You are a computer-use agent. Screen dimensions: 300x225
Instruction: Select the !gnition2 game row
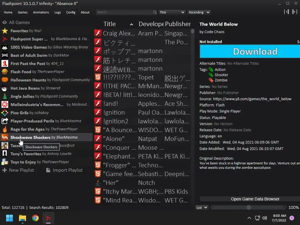(x=142, y=121)
